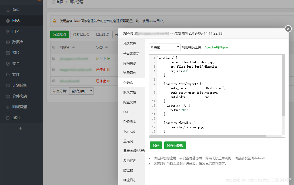The image size is (294, 185).
Task: Toggle the select-all sites checkbox
Action: (x=54, y=47)
